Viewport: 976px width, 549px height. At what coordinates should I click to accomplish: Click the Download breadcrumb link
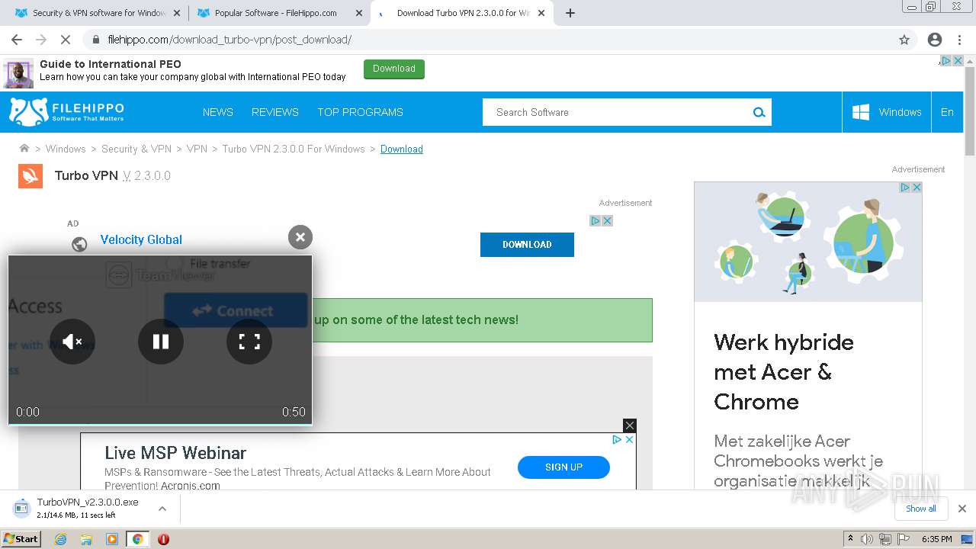(x=402, y=149)
